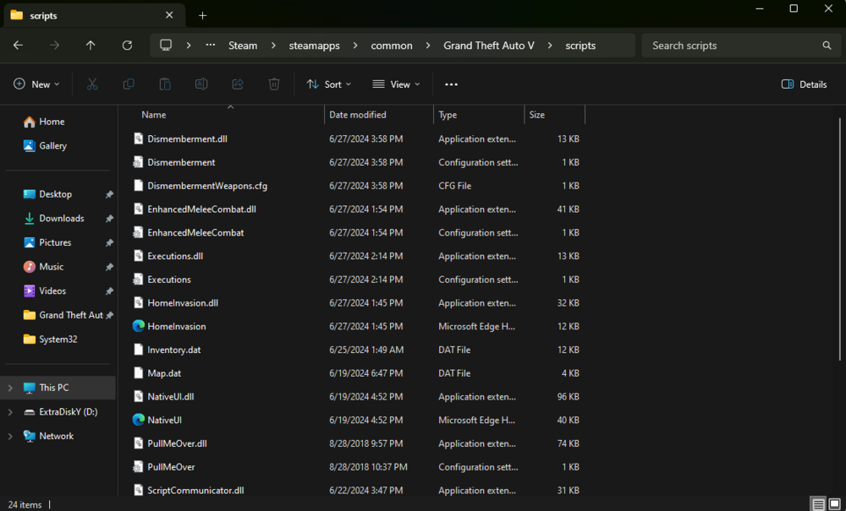Viewport: 846px width, 511px height.
Task: Toggle the Details pane button
Action: coord(804,84)
